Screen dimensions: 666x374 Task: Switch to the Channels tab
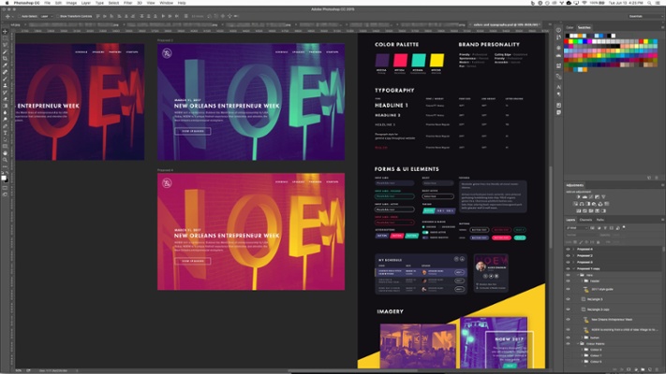(x=585, y=220)
